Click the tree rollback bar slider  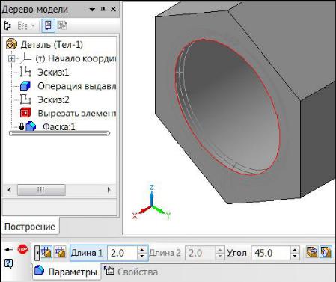coord(59,133)
